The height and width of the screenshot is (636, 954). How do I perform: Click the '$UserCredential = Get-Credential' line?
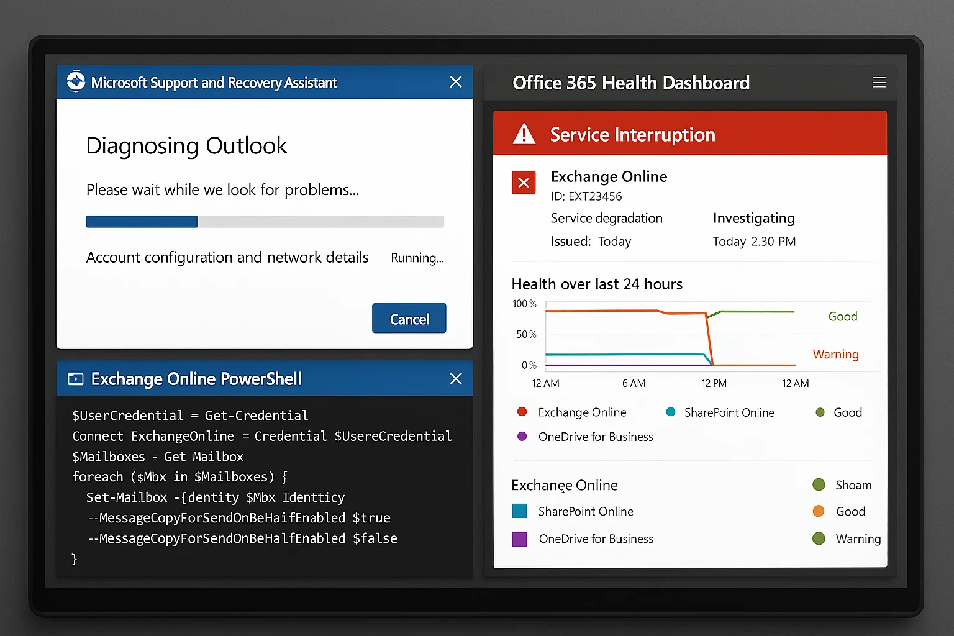pyautogui.click(x=190, y=416)
